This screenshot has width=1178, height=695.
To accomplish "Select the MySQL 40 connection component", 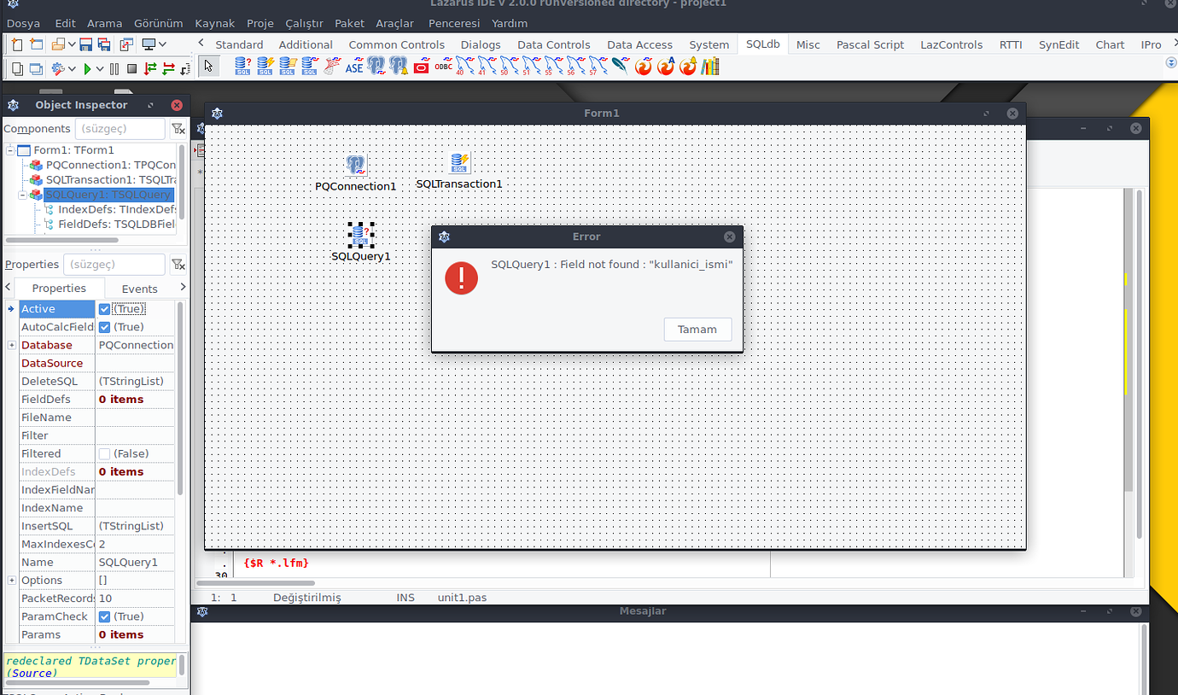I will click(x=465, y=66).
